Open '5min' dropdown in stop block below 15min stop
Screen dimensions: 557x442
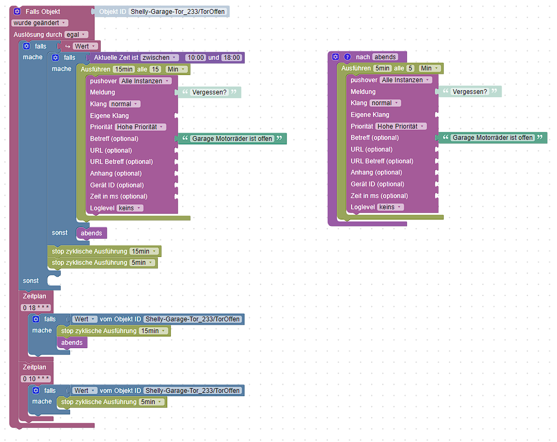(x=142, y=263)
